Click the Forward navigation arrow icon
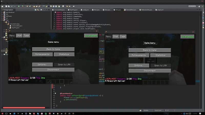 coord(74,6)
